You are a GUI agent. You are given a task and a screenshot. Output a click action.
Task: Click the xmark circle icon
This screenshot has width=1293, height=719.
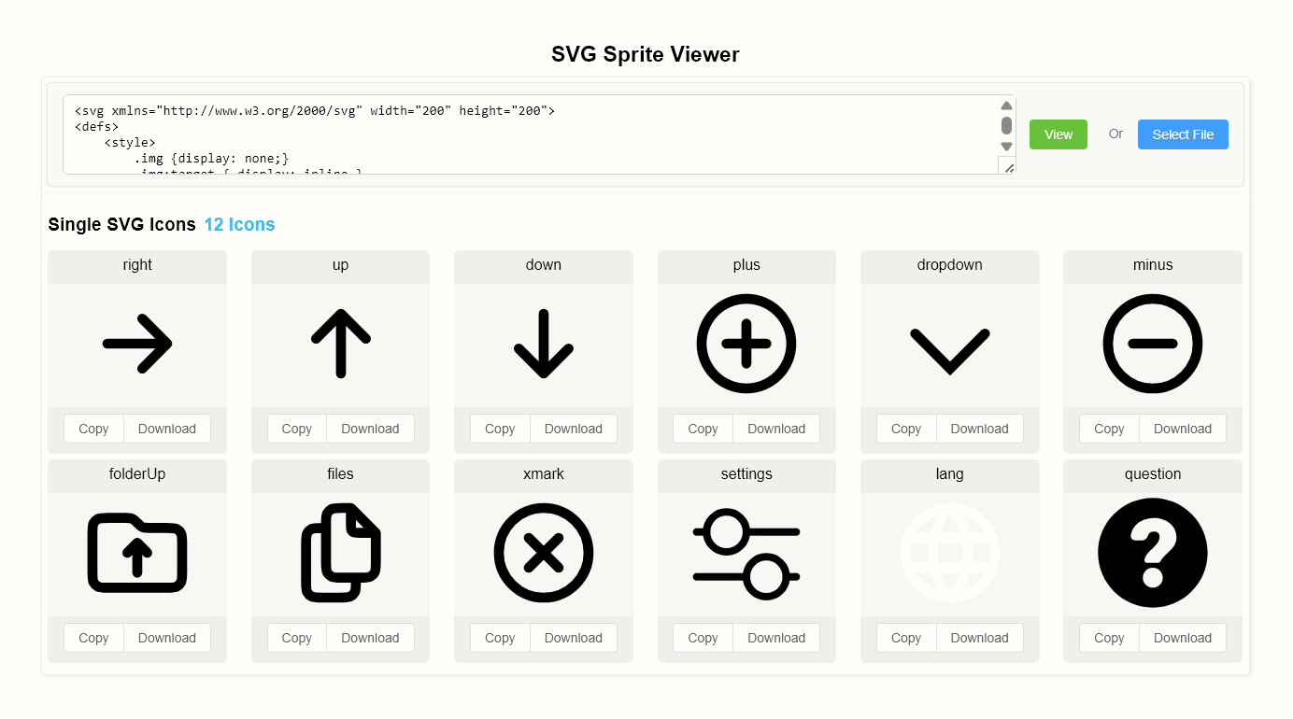click(544, 553)
